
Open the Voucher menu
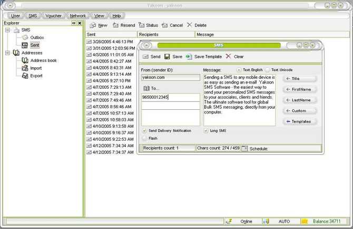pos(53,16)
